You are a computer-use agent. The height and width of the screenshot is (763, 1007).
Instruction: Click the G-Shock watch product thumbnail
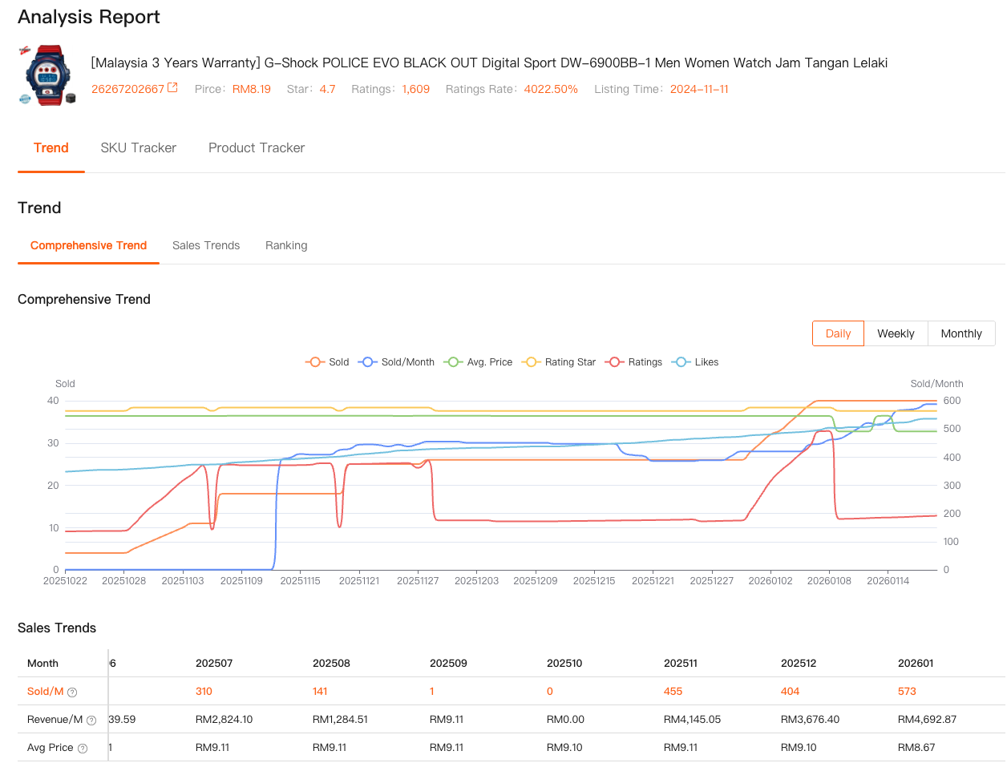[x=49, y=76]
